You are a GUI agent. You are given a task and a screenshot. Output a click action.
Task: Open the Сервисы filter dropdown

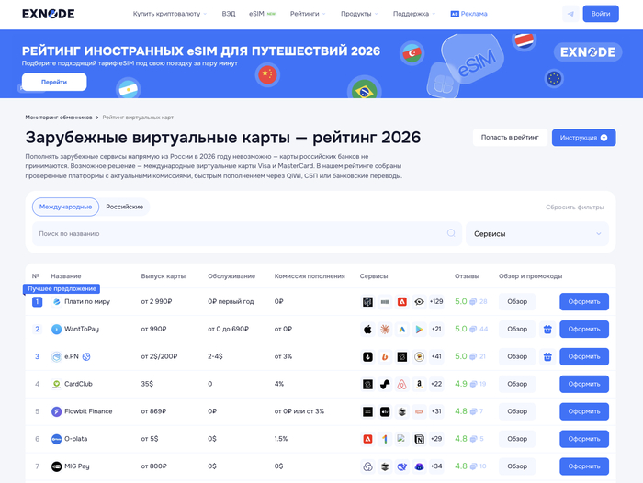537,234
